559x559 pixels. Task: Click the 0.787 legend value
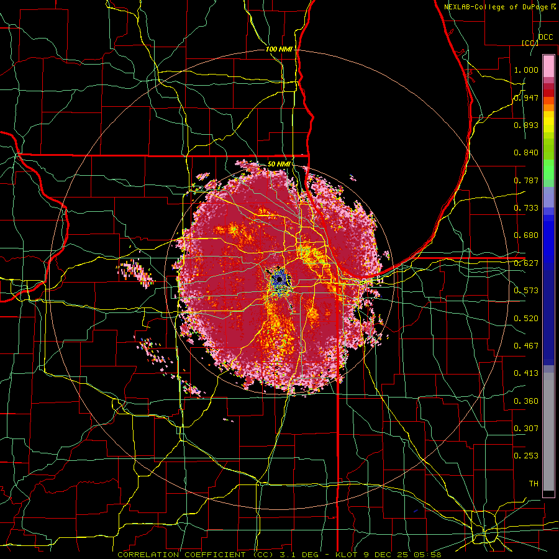coord(526,180)
